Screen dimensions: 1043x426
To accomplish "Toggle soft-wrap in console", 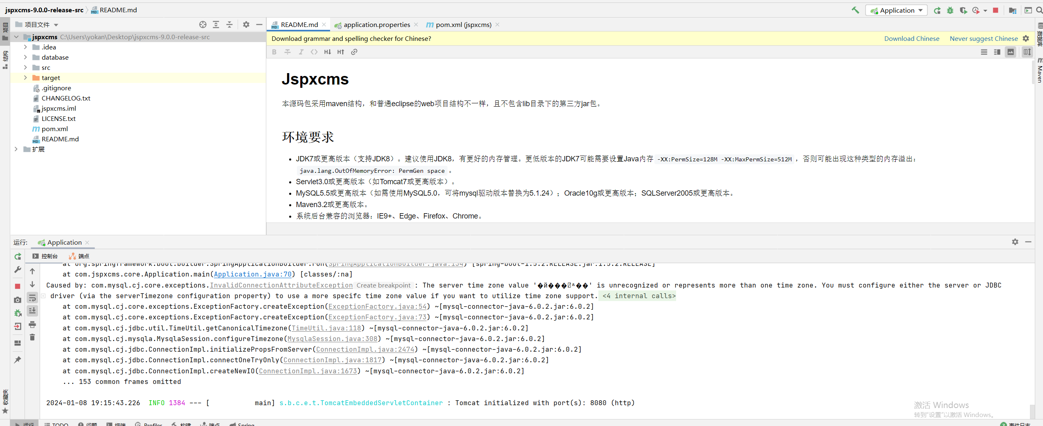I will point(32,298).
